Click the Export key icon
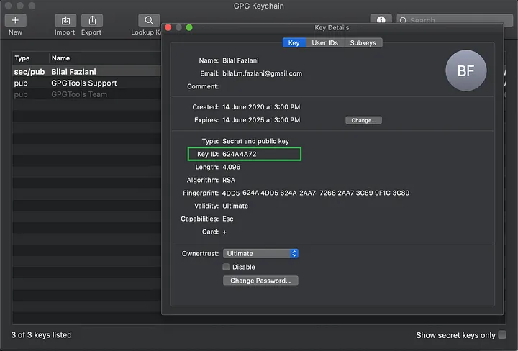 (x=91, y=21)
